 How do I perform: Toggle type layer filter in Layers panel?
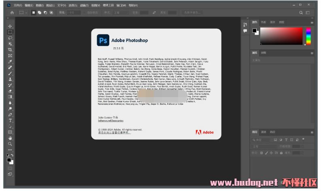[x=286, y=140]
